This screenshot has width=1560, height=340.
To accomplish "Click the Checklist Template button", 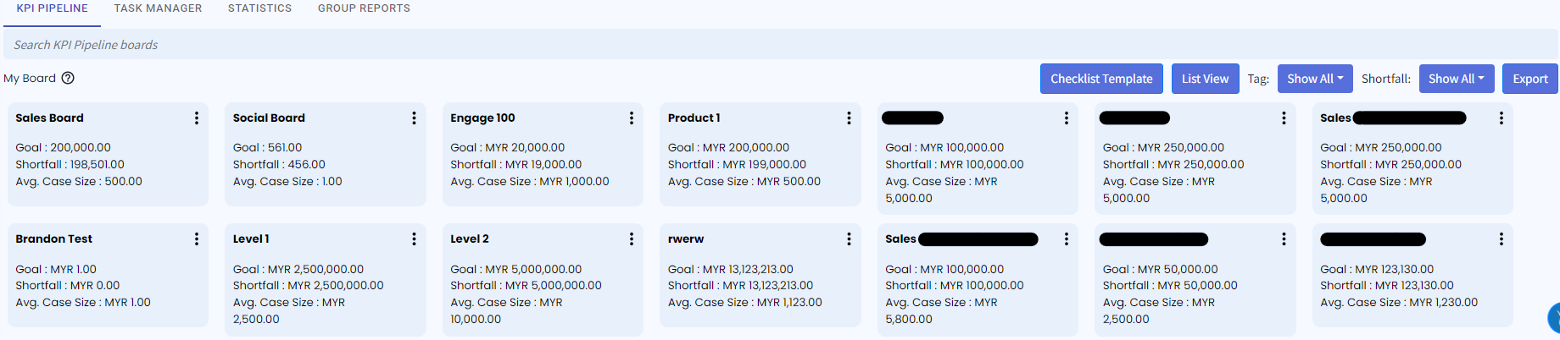I will click(1101, 79).
